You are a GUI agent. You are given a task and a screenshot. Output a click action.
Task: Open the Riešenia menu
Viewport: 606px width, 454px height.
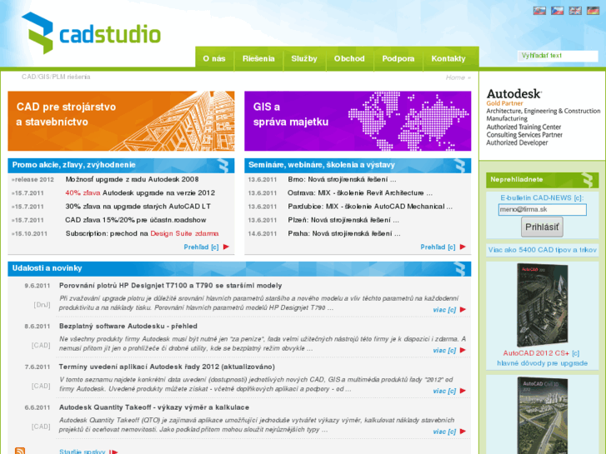tap(258, 59)
